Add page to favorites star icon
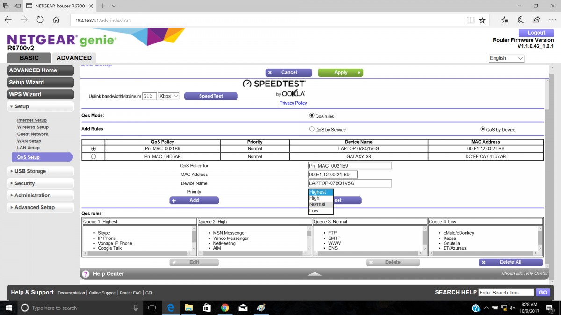Screen dimensions: 561x315 click(x=482, y=20)
